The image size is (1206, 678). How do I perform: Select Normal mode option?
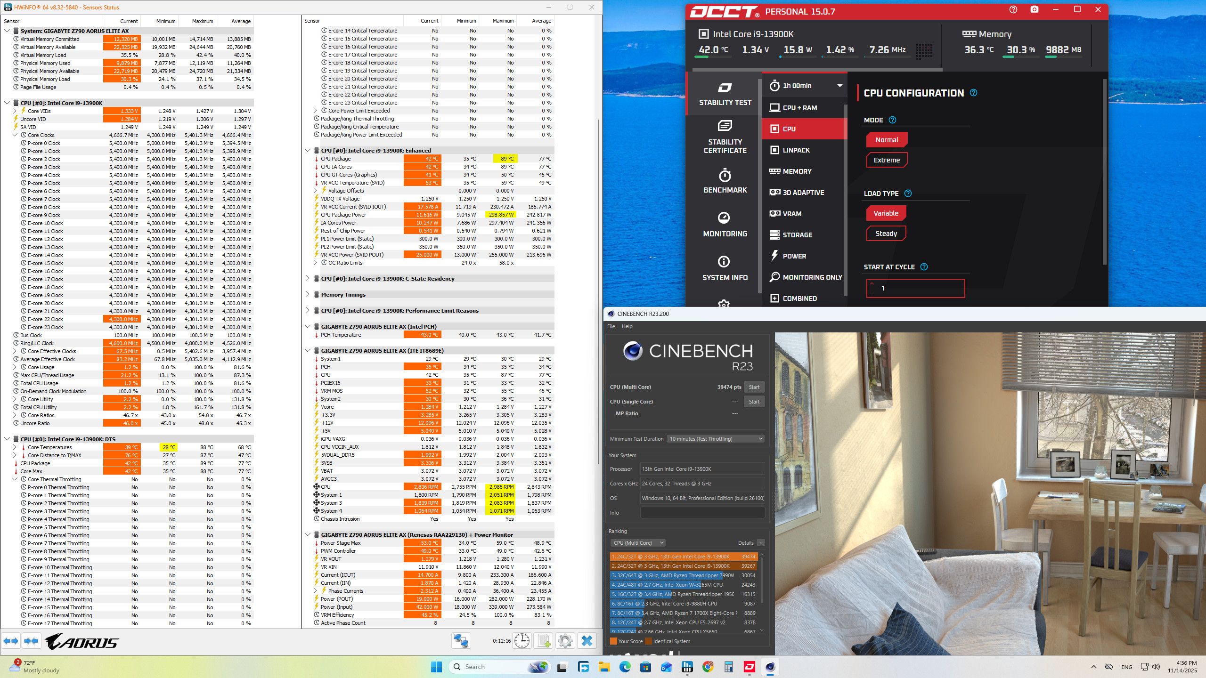click(886, 140)
